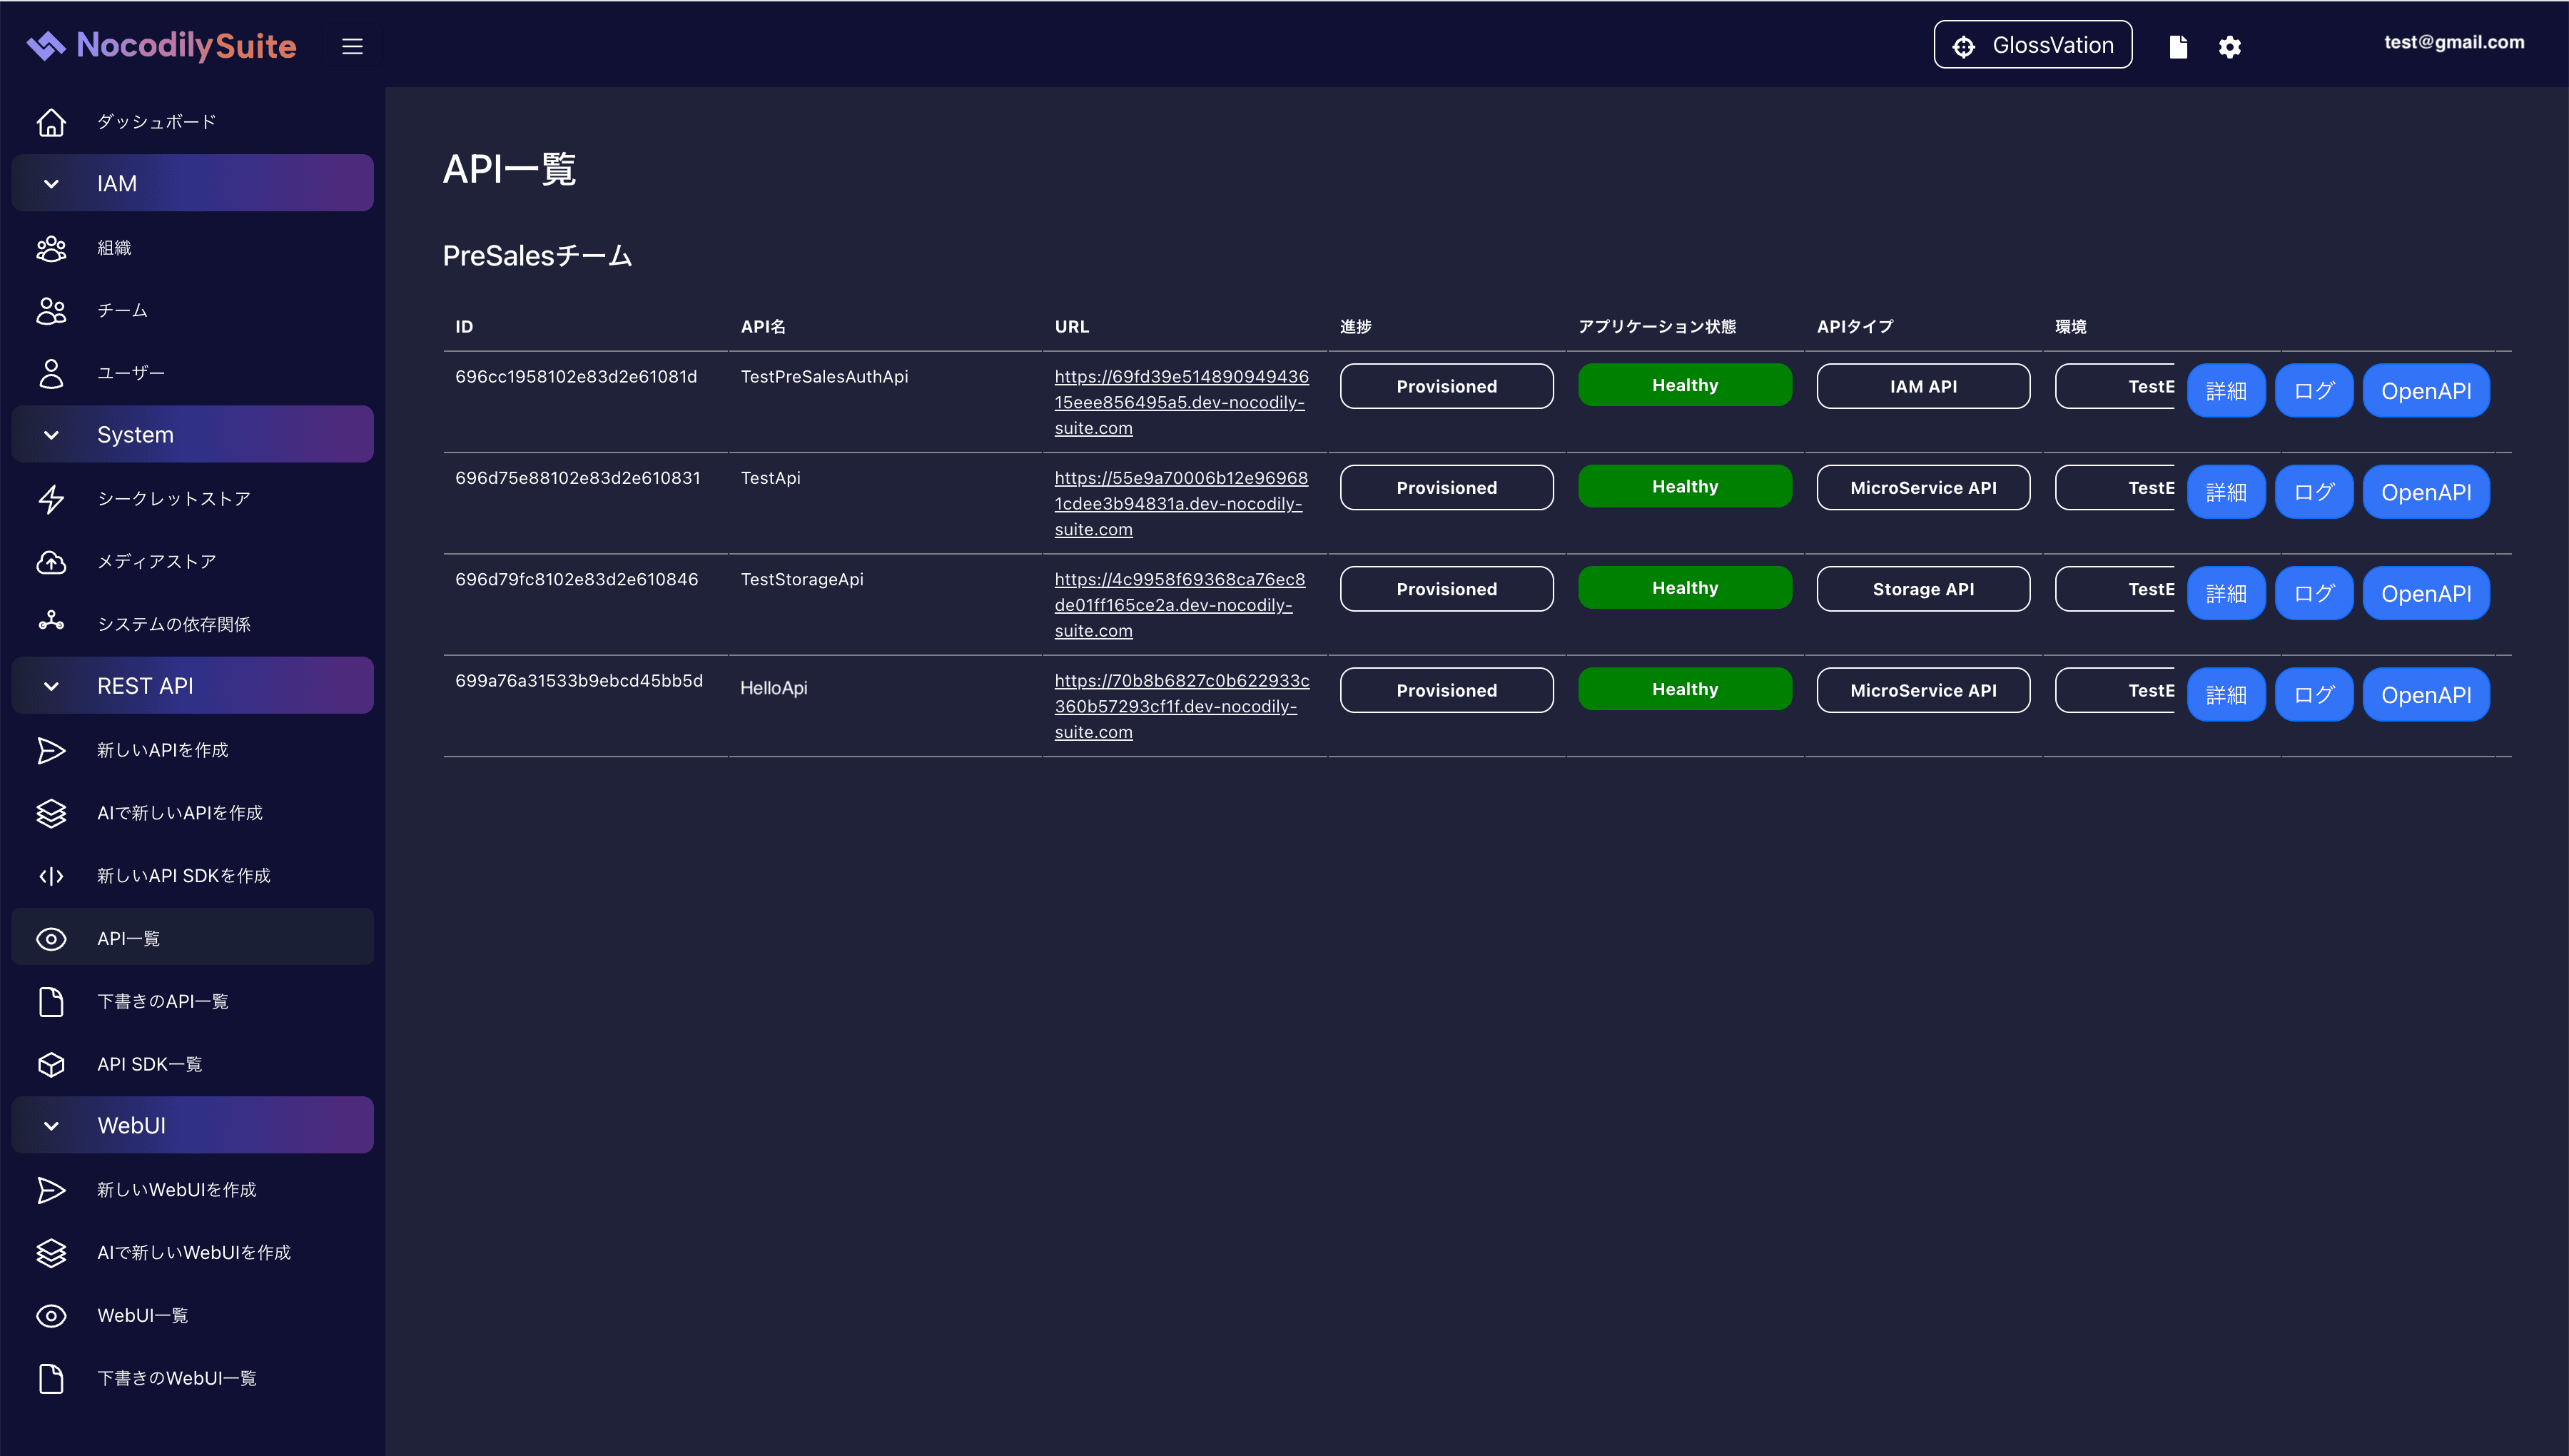Open シークレットストア via the lightning icon
This screenshot has width=2569, height=1456.
coord(52,498)
